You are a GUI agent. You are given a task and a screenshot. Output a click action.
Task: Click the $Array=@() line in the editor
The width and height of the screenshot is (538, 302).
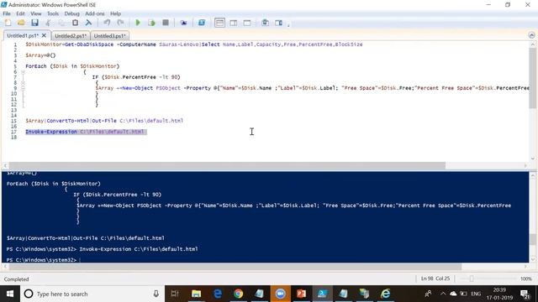(40, 55)
